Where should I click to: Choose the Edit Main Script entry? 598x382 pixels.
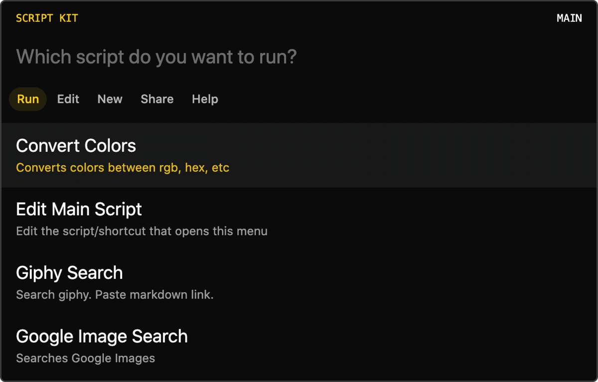[299, 219]
